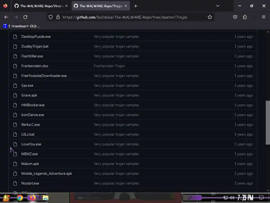Click the Firefox logo in the tab bar
Screen dimensions: 270x203
tap(5, 6)
